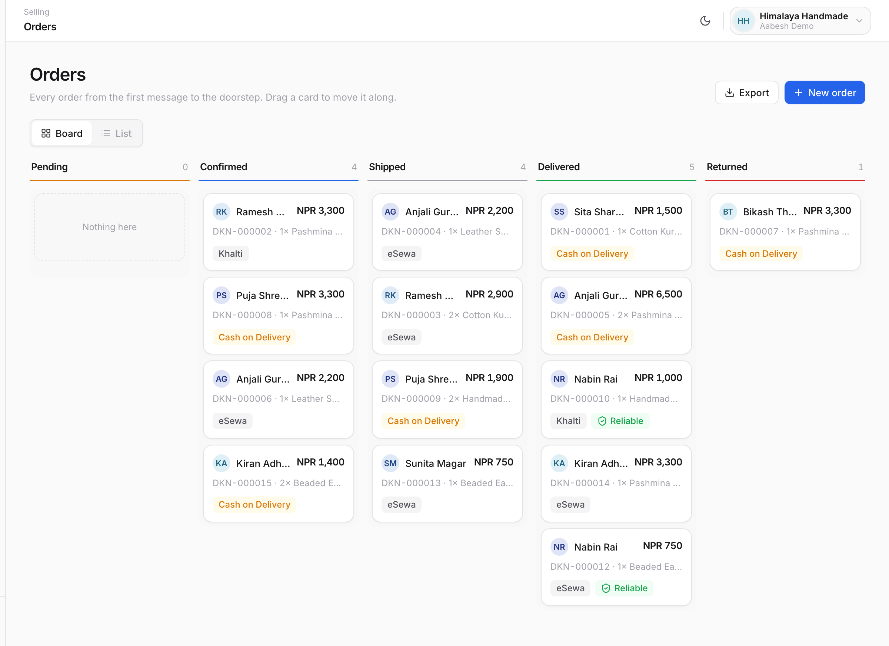The image size is (889, 646).
Task: Click the NPR 6,500 amount on DKN-000005
Action: 658,295
